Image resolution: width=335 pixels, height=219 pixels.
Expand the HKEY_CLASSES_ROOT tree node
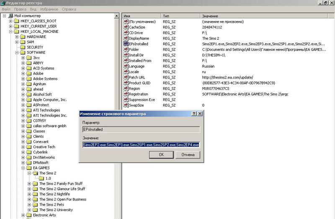[11, 21]
